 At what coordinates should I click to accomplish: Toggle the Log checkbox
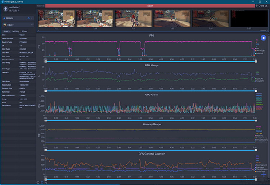tap(43, 182)
